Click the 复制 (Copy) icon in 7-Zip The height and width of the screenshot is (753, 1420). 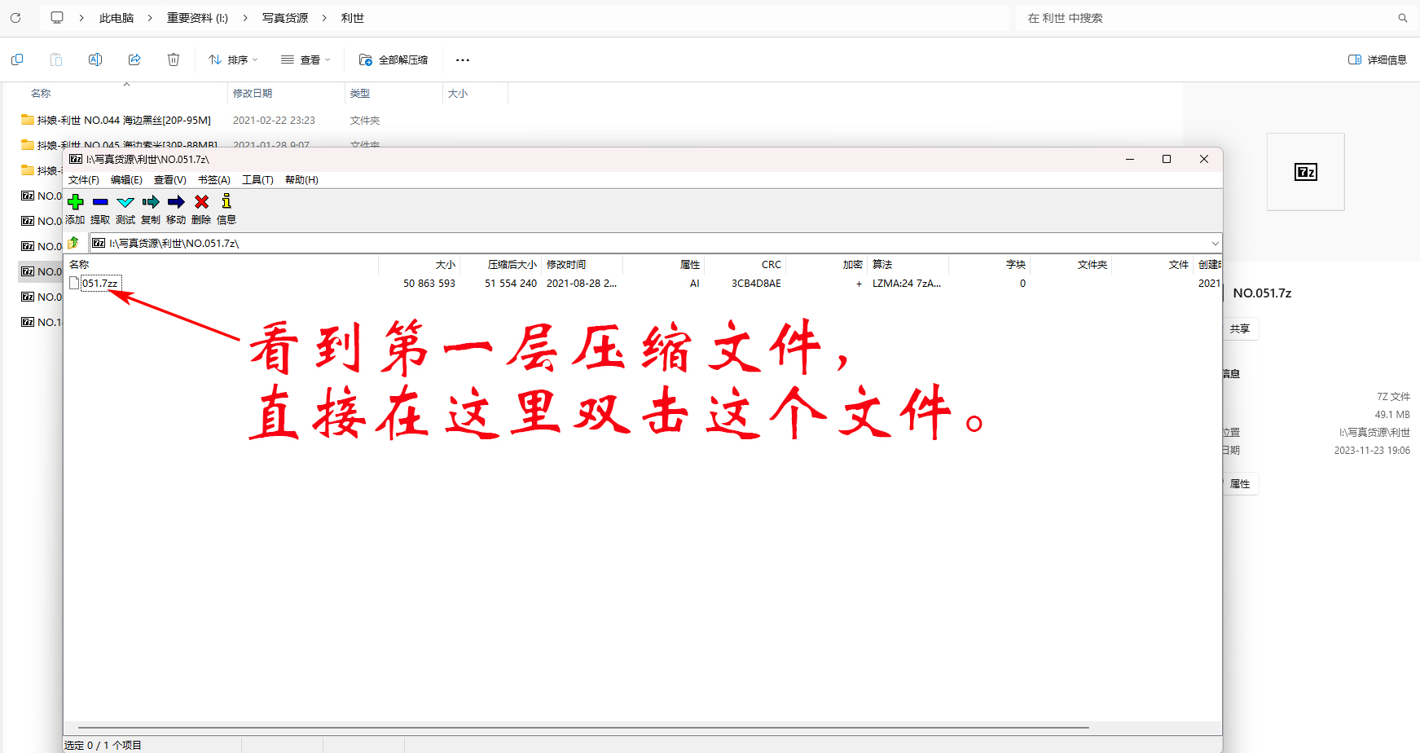[x=151, y=202]
